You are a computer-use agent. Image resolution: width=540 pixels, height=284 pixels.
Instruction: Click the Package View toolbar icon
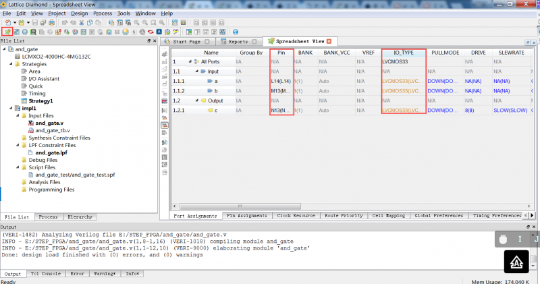tap(16, 32)
